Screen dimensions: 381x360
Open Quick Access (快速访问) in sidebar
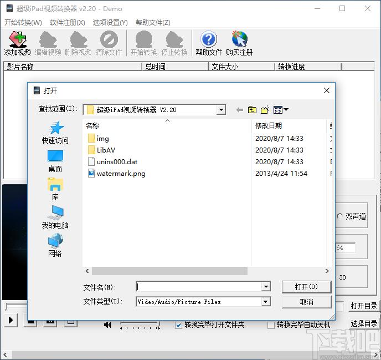(x=55, y=133)
